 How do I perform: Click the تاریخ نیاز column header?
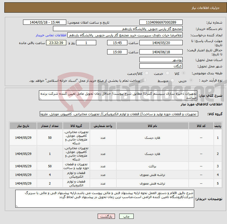point(23,126)
